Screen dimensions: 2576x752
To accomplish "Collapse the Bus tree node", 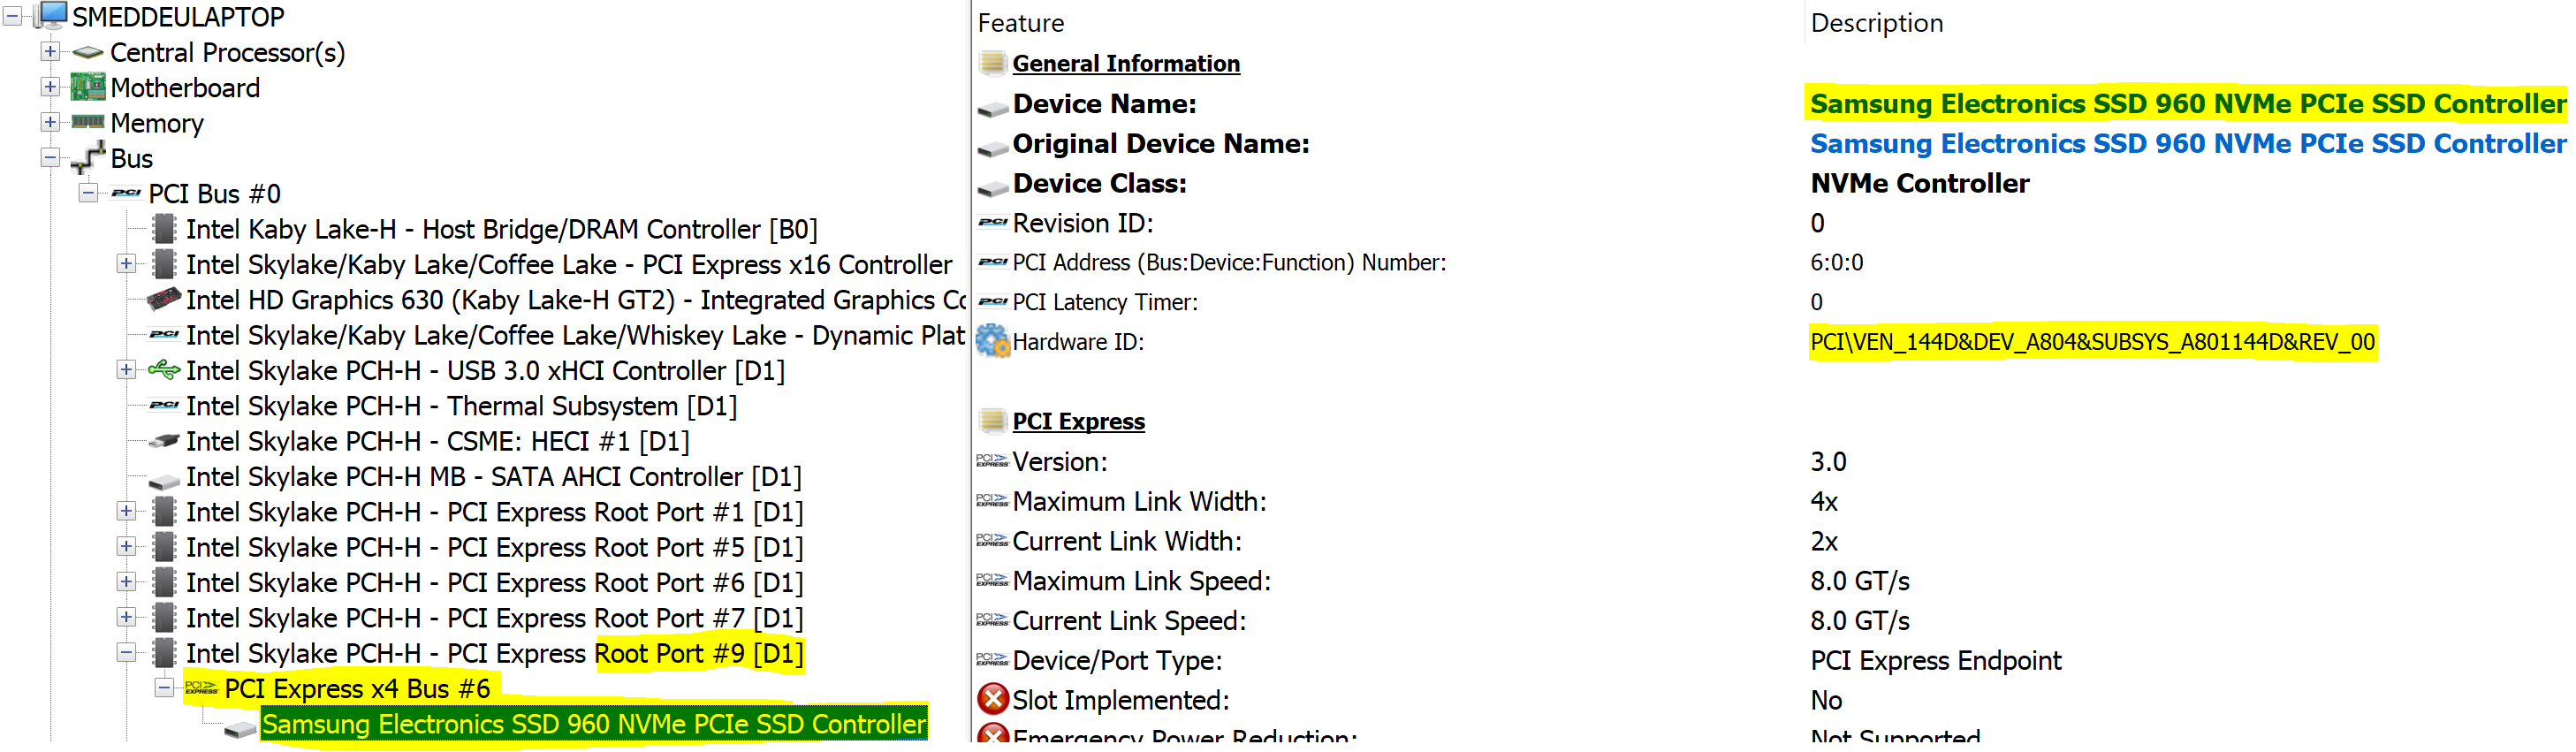I will (50, 157).
